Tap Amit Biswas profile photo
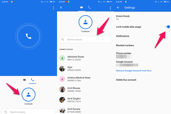The width and height of the screenshot is (171, 114). coord(62,89)
